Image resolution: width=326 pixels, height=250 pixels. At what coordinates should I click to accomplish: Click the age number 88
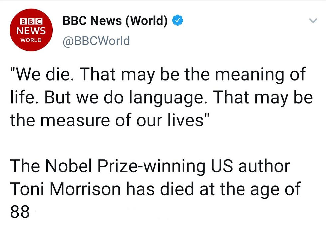click(20, 211)
